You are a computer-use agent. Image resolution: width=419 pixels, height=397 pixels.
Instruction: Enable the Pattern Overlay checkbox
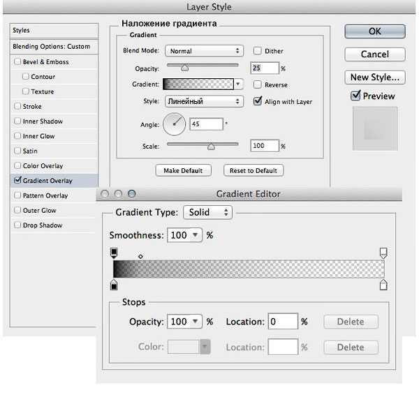[17, 195]
